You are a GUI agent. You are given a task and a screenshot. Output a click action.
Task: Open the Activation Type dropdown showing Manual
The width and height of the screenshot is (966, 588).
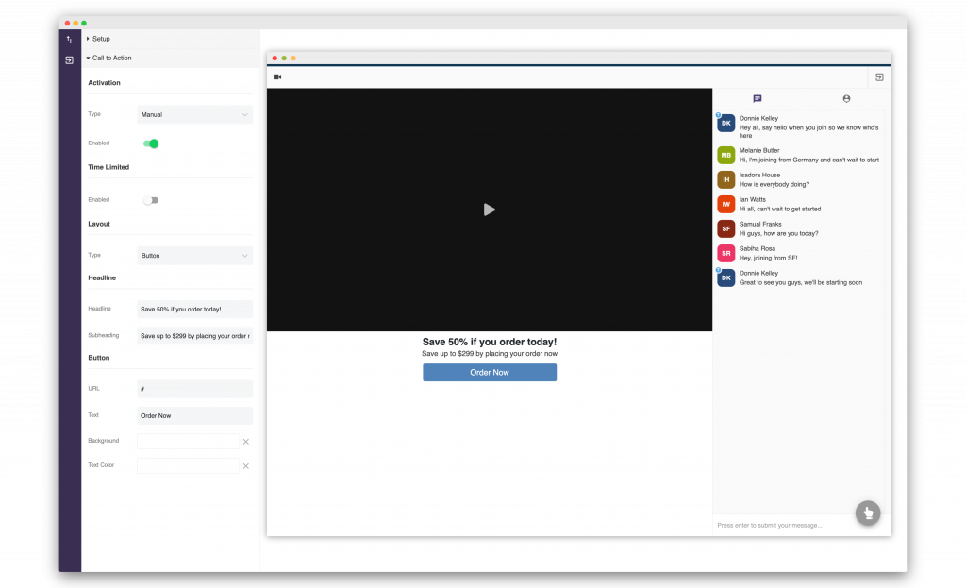tap(194, 114)
